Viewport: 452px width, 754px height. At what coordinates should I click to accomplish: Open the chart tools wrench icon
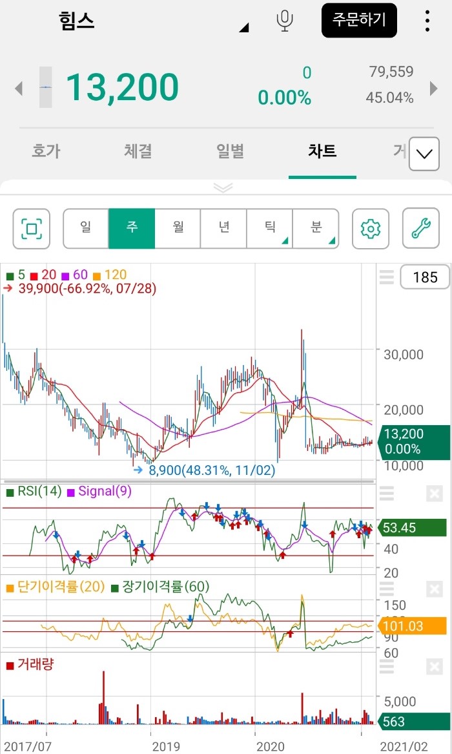pos(421,229)
